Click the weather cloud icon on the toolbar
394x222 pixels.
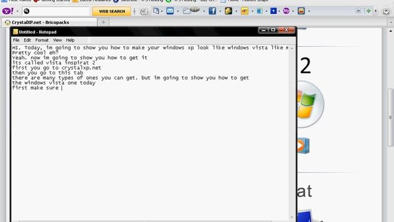tap(191, 10)
